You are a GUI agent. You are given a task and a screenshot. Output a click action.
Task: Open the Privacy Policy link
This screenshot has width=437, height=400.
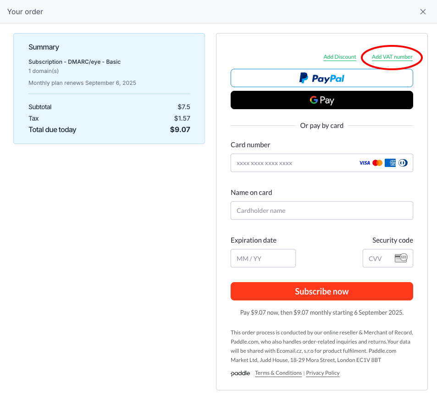coord(323,373)
